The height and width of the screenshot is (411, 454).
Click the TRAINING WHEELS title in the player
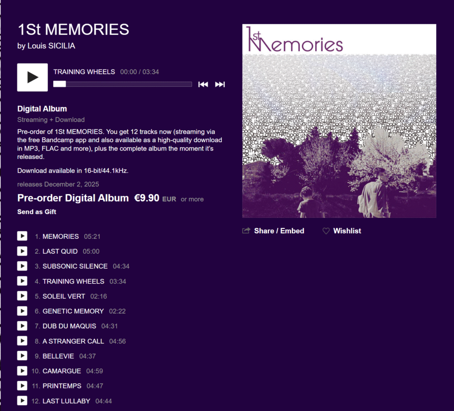coord(84,72)
